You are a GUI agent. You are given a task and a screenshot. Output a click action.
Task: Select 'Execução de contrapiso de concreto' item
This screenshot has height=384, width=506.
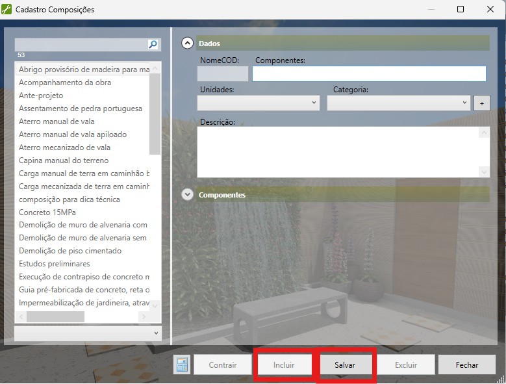pyautogui.click(x=82, y=277)
